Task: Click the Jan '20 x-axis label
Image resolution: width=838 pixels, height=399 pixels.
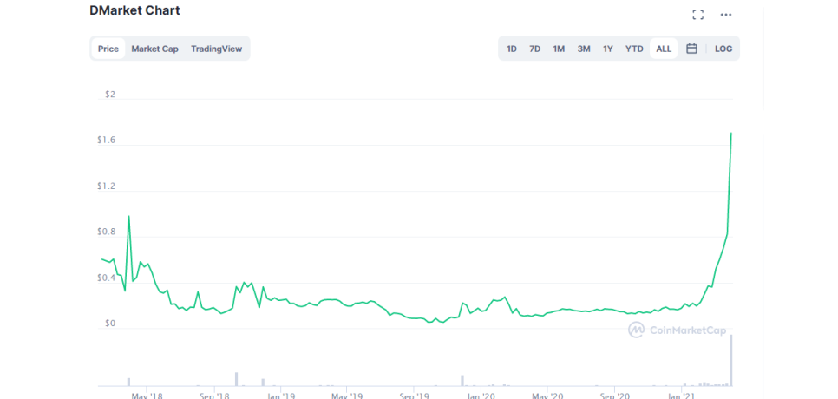Action: tap(481, 396)
